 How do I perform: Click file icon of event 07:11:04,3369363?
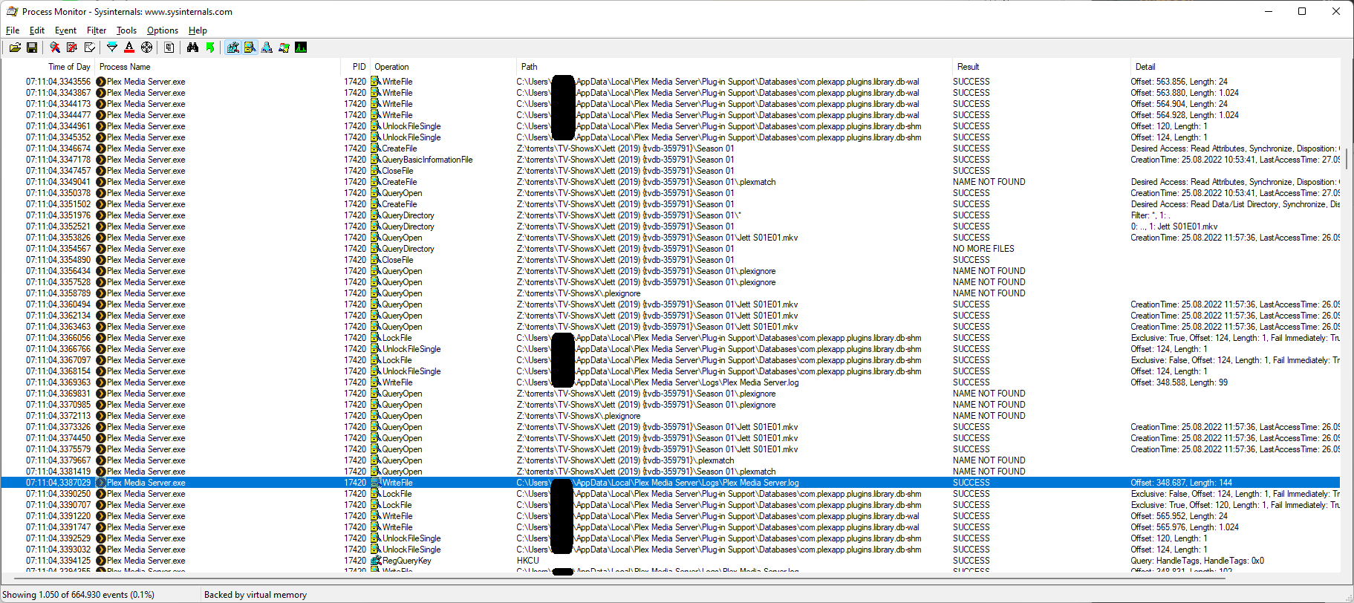point(376,382)
